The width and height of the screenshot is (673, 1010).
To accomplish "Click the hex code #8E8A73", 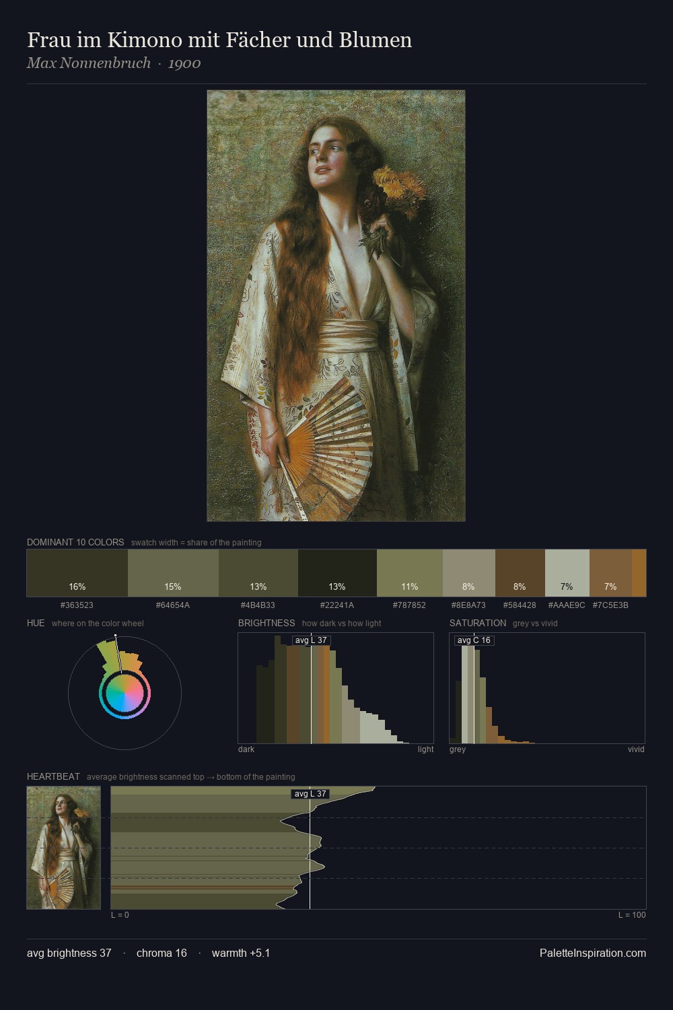I will [468, 605].
